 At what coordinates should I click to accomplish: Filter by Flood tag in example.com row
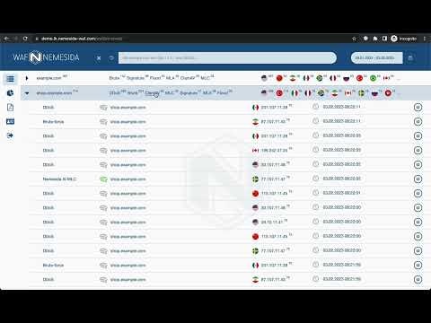click(155, 78)
